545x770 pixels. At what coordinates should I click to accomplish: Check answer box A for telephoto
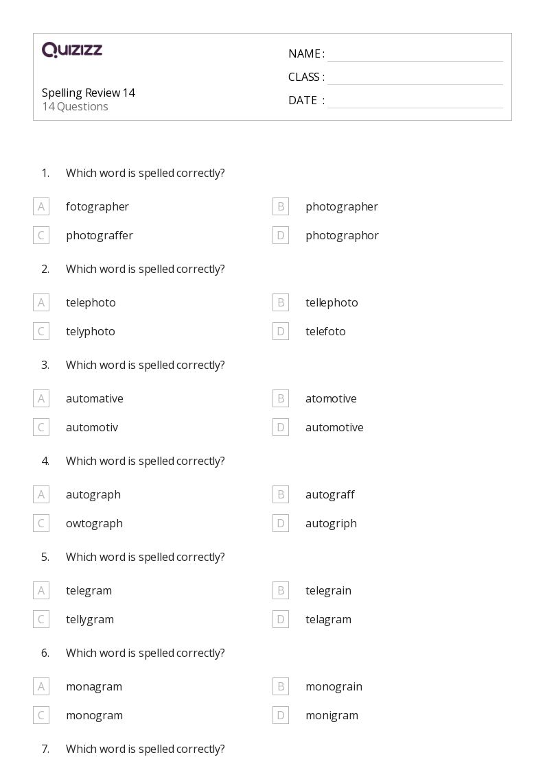(41, 302)
